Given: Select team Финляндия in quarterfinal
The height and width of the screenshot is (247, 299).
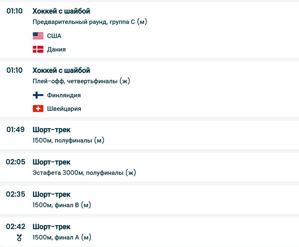Looking at the screenshot, I should click(64, 95).
